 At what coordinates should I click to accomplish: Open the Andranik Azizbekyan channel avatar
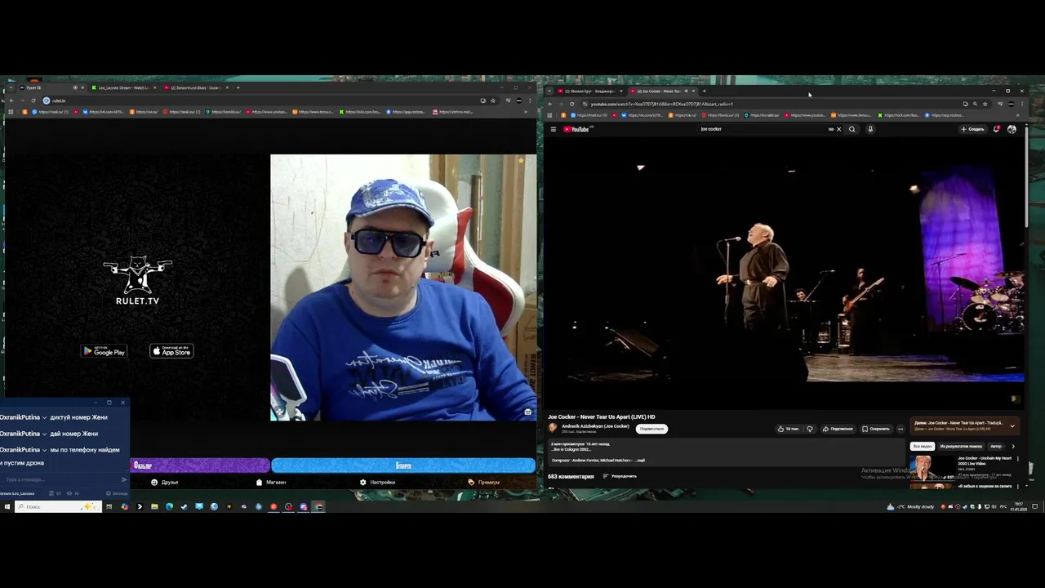coord(553,428)
